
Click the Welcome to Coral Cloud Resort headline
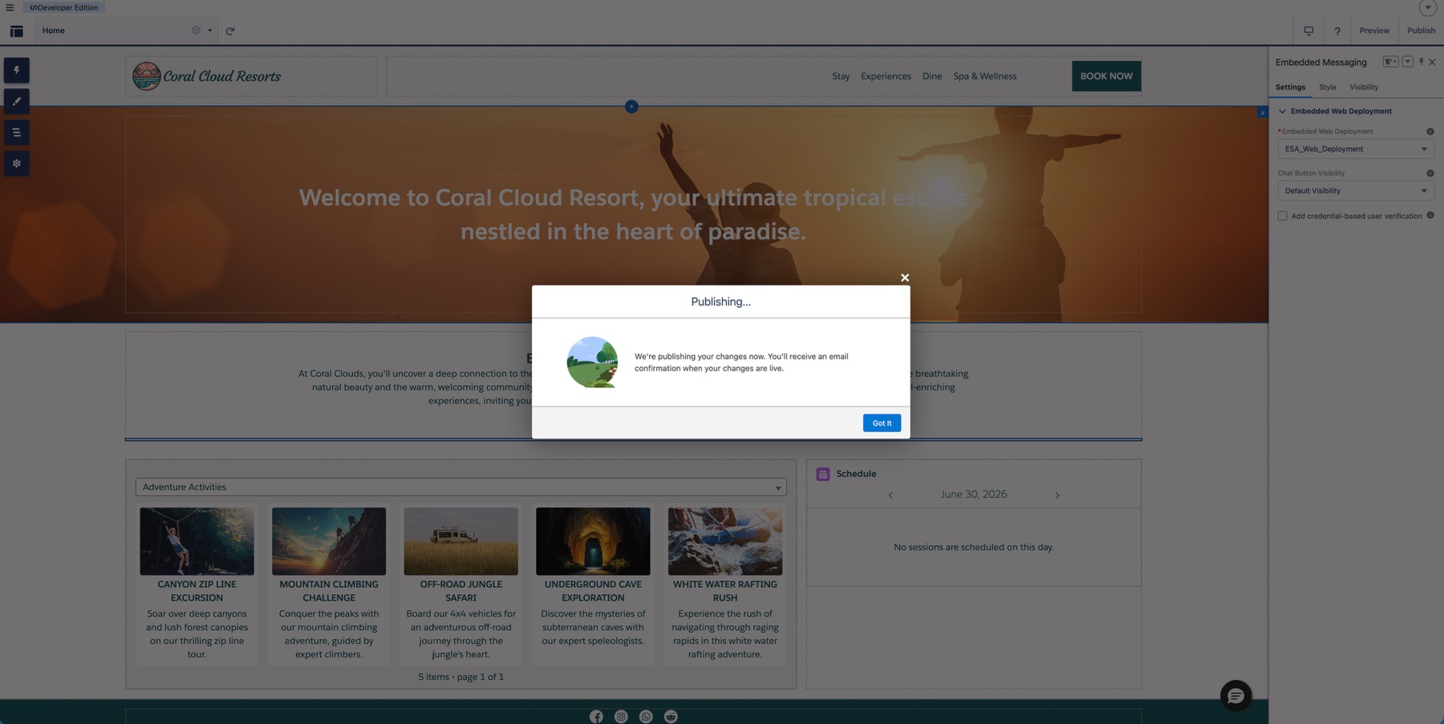[633, 214]
